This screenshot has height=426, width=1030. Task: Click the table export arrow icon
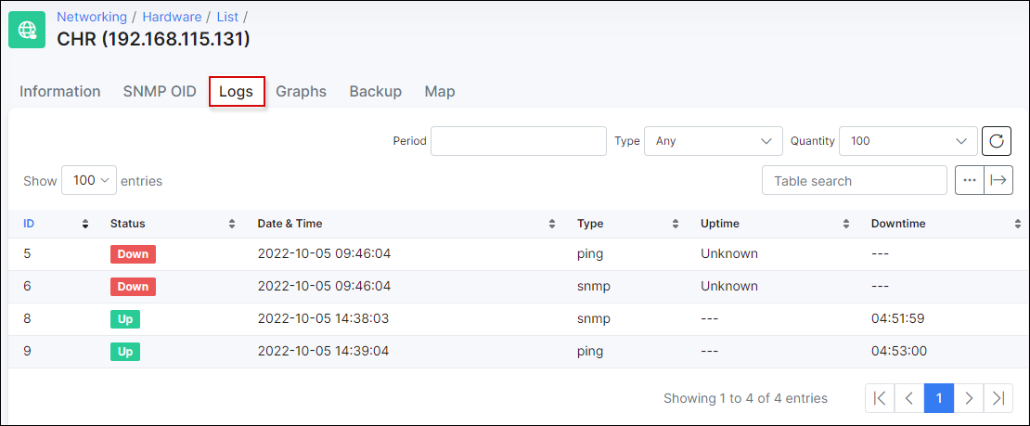pos(998,180)
